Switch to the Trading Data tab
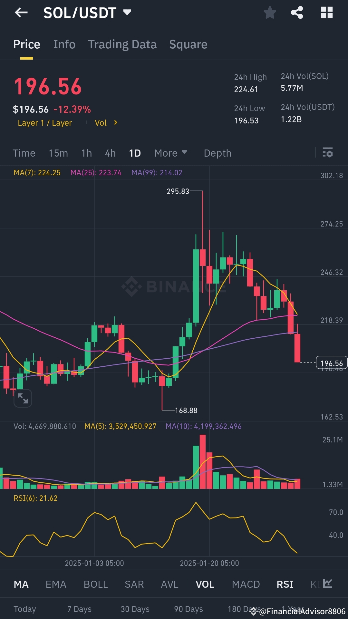 122,44
